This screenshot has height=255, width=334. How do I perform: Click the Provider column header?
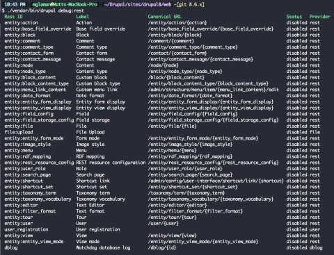point(319,17)
